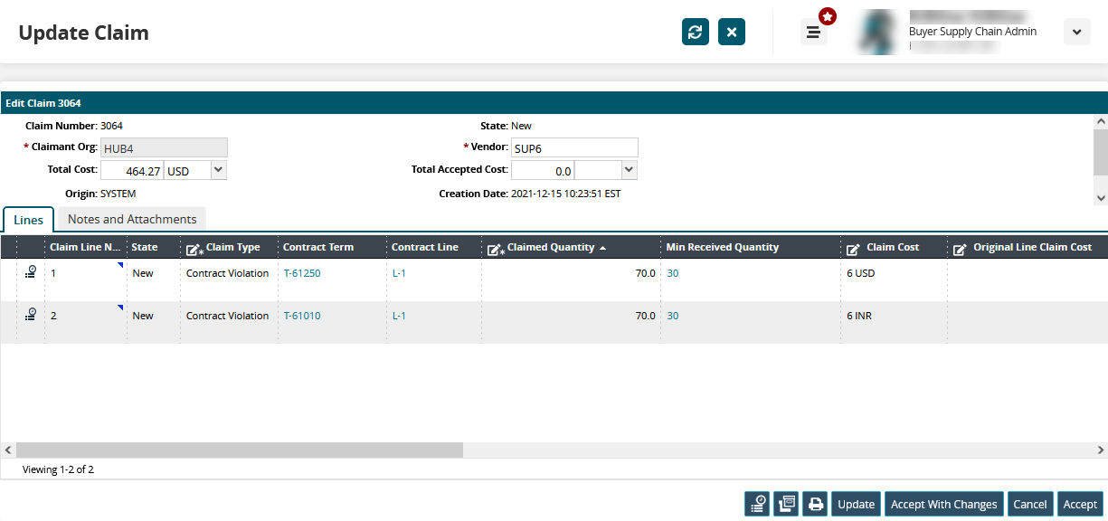This screenshot has height=521, width=1108.
Task: Click the edit icon in Claimed Quantity header
Action: [495, 248]
